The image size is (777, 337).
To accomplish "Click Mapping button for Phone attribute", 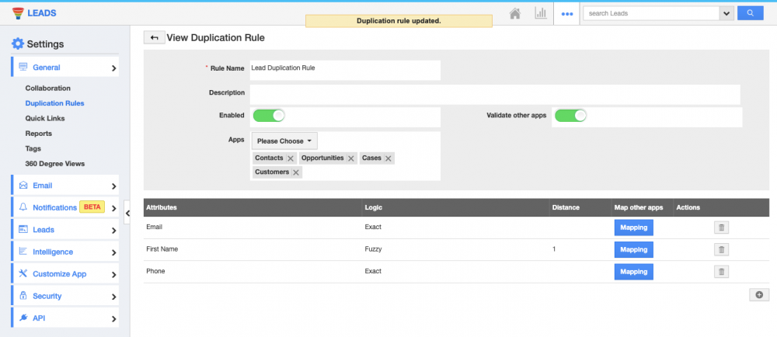I will [x=633, y=272].
